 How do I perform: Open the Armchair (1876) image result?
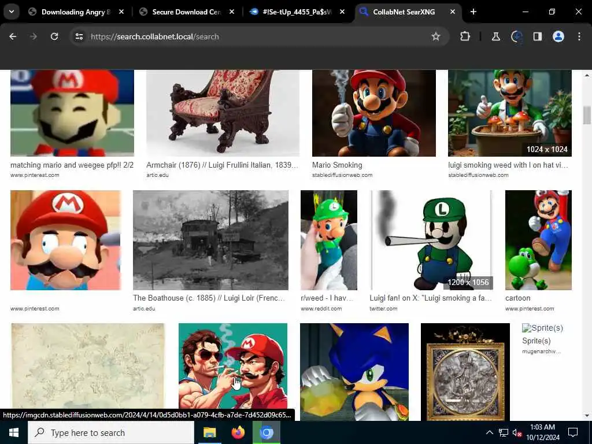(x=223, y=113)
